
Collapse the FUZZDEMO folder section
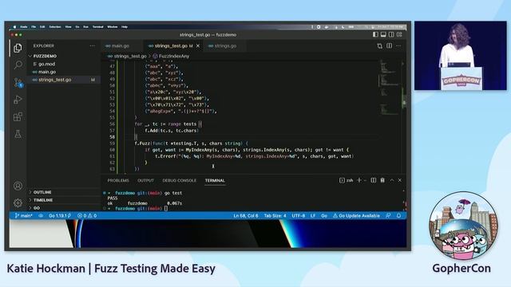(45, 56)
